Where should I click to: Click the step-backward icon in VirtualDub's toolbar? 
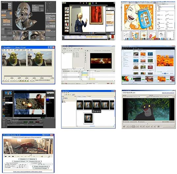(13, 80)
